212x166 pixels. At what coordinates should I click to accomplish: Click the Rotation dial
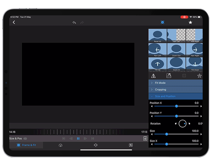tap(182, 123)
